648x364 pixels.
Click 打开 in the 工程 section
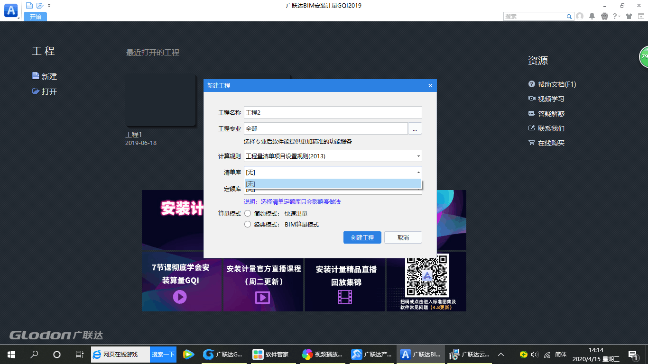tap(45, 91)
